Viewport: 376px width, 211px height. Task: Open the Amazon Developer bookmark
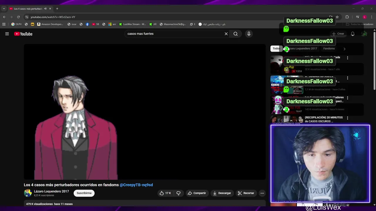pos(50,24)
